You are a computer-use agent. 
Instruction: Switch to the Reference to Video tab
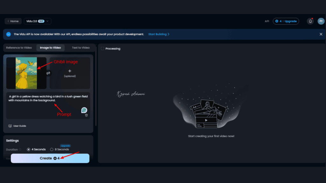[x=19, y=47]
